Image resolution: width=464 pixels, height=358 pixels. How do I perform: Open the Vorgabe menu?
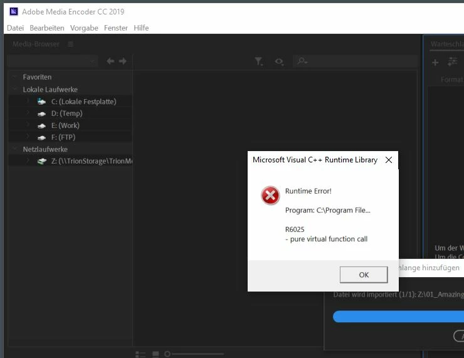click(x=84, y=28)
